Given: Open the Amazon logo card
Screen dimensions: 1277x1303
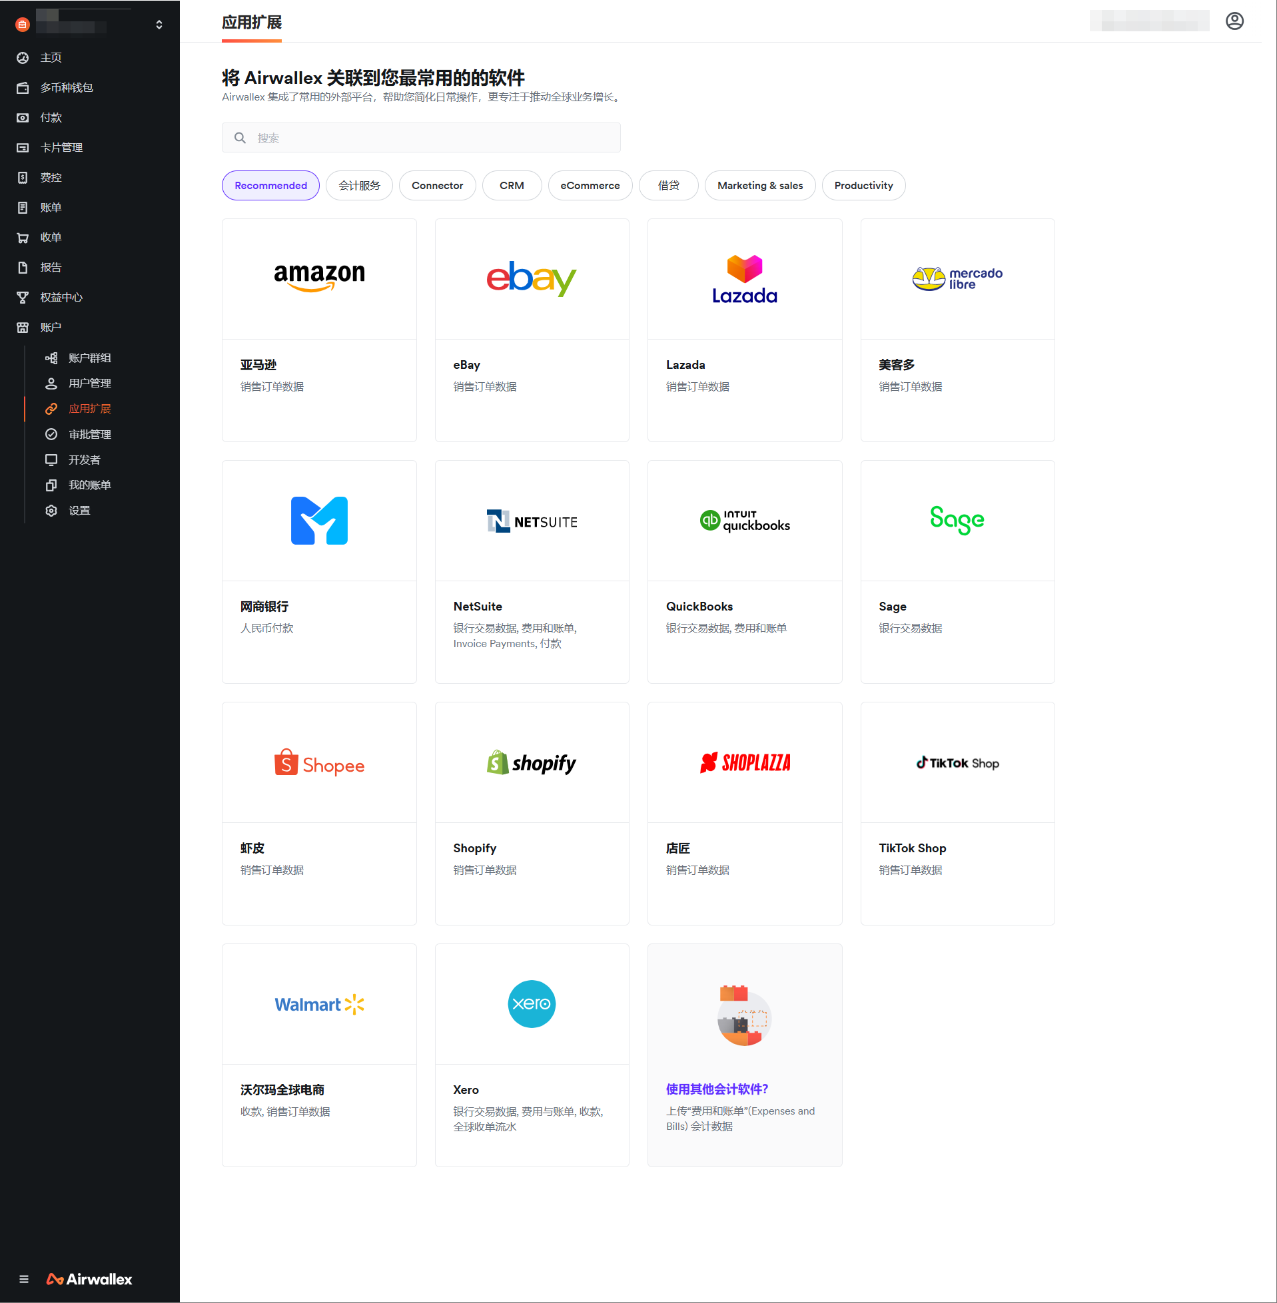Looking at the screenshot, I should point(319,278).
